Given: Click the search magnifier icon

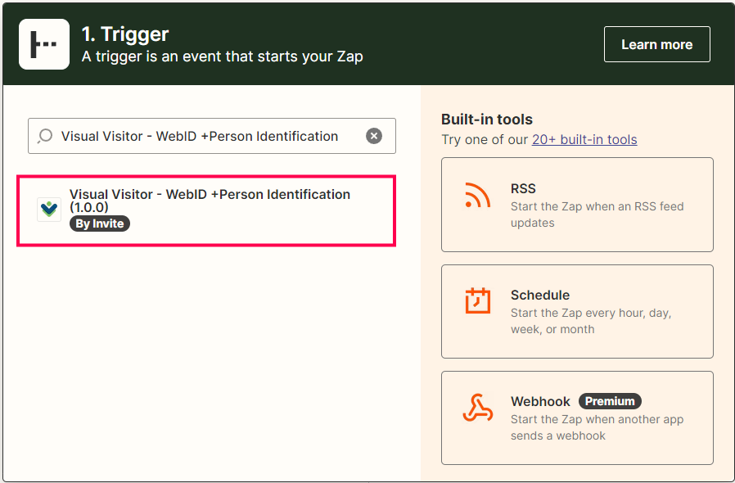Looking at the screenshot, I should 45,136.
